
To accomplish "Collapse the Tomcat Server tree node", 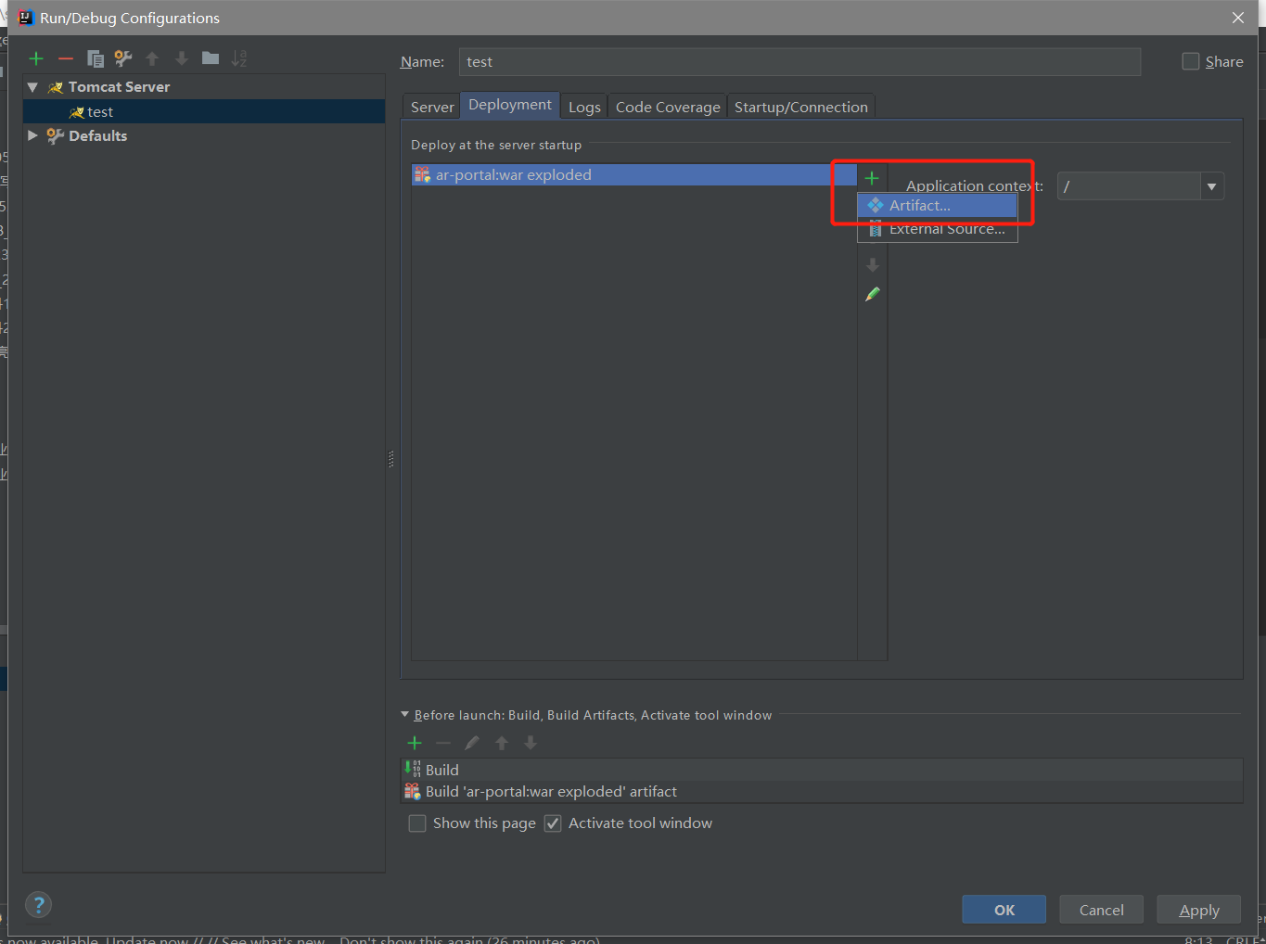I will click(x=32, y=87).
